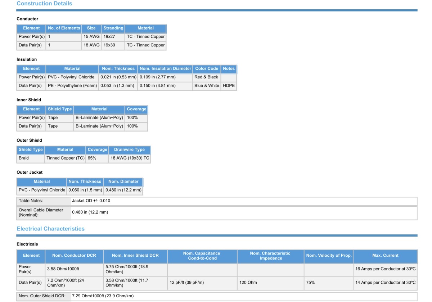The image size is (432, 302).
Task: Click the Max. Current column header
Action: click(385, 256)
